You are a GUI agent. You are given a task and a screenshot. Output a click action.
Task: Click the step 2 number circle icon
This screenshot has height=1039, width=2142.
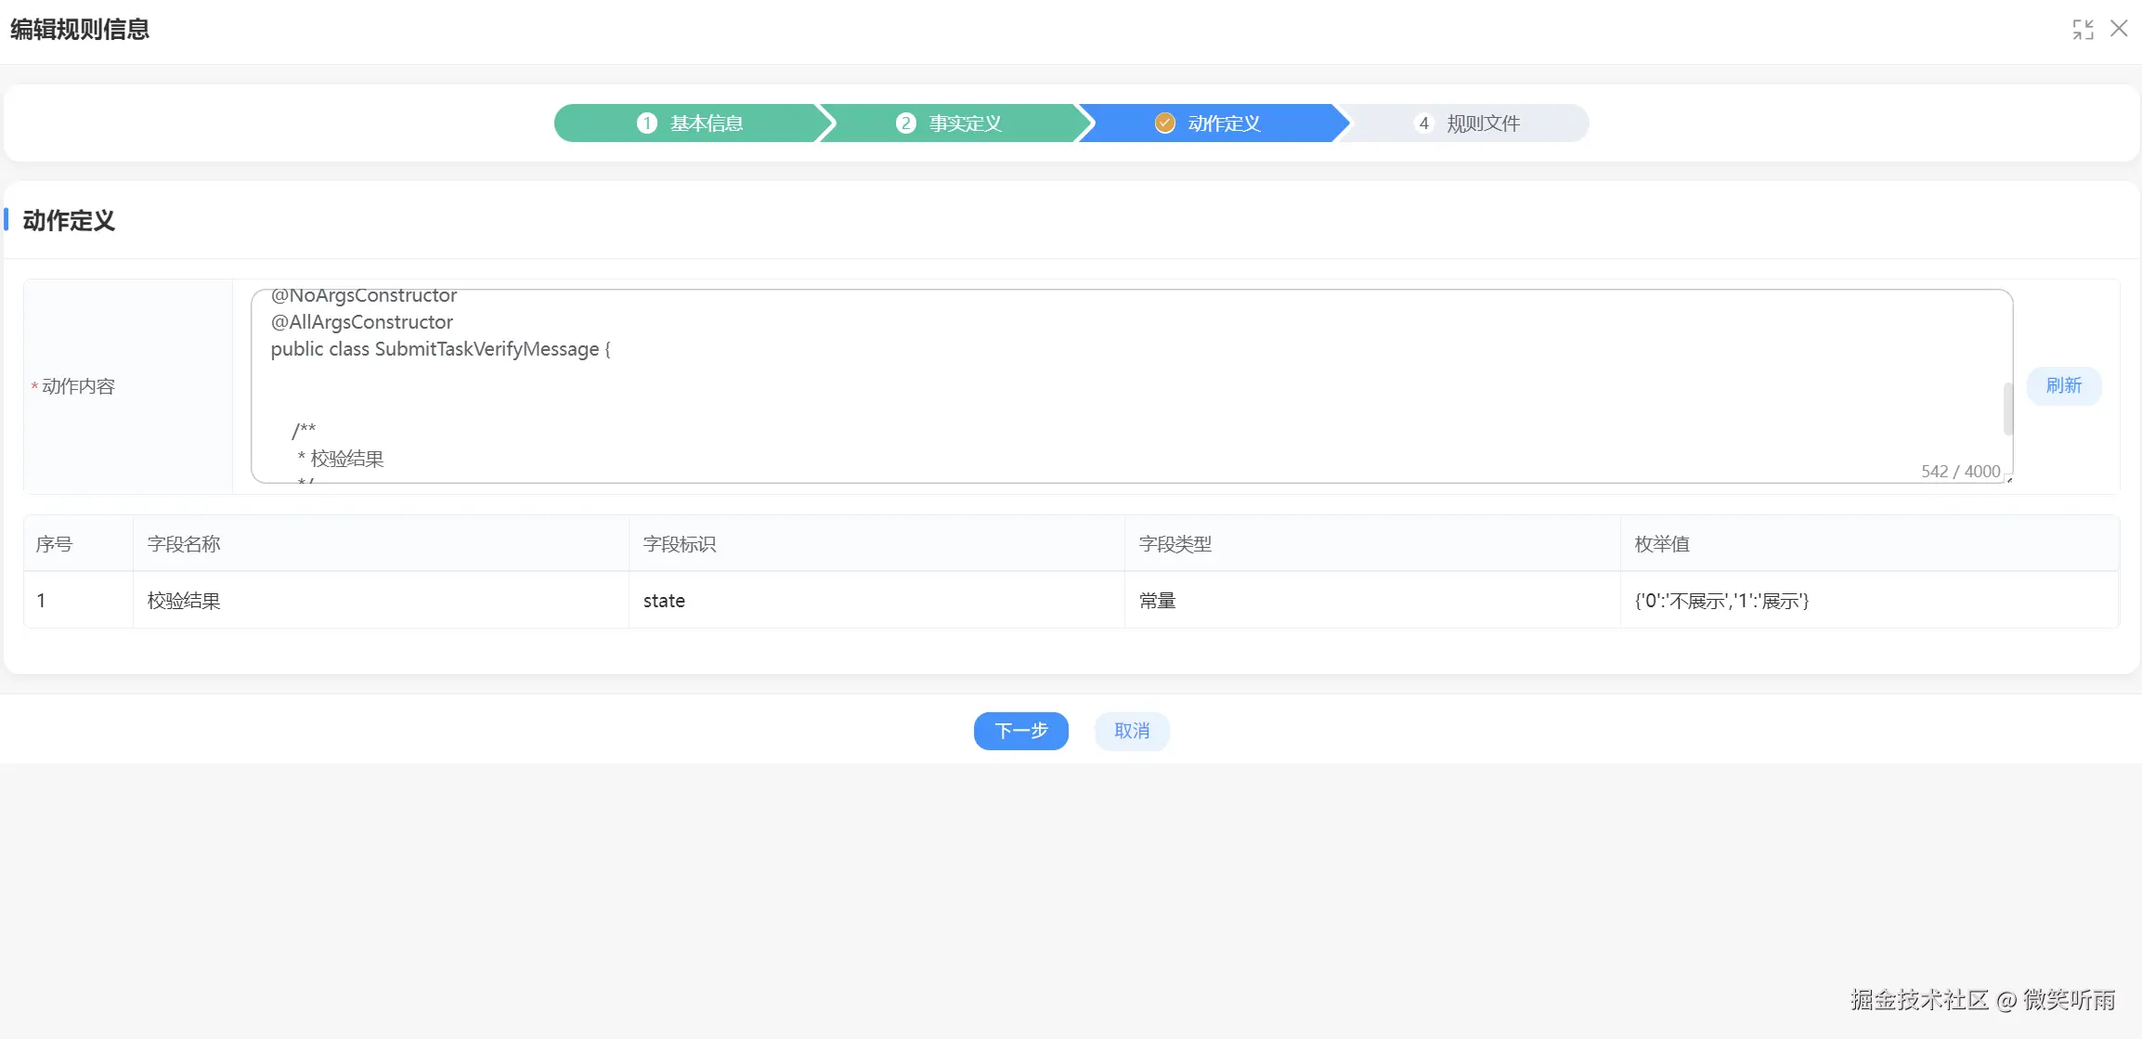click(905, 123)
